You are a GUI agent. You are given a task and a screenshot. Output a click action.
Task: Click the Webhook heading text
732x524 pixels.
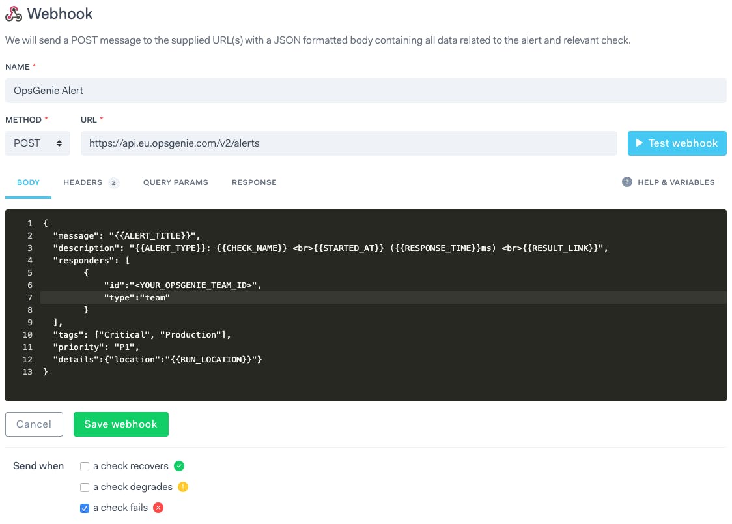[60, 14]
